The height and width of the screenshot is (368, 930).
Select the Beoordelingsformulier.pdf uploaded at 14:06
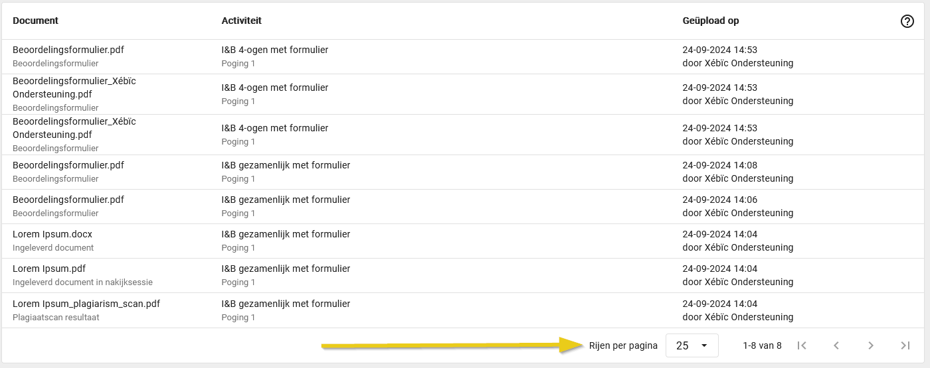(68, 200)
